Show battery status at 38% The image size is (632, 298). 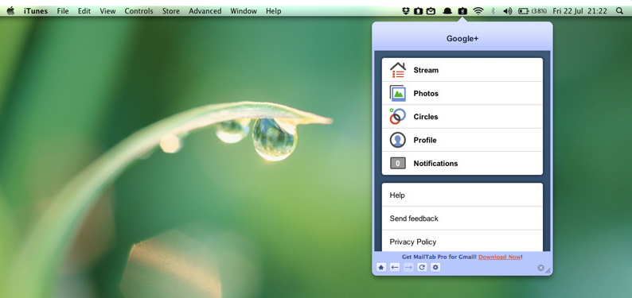533,11
